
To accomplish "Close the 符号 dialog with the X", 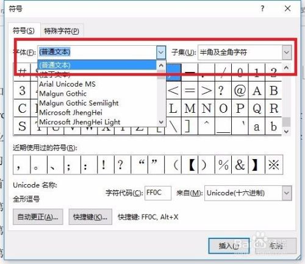I will click(287, 9).
